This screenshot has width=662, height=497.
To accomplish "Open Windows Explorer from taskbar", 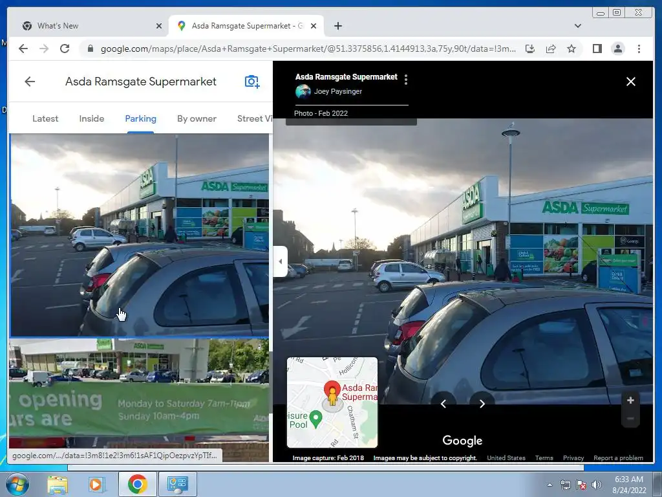I will pos(57,484).
